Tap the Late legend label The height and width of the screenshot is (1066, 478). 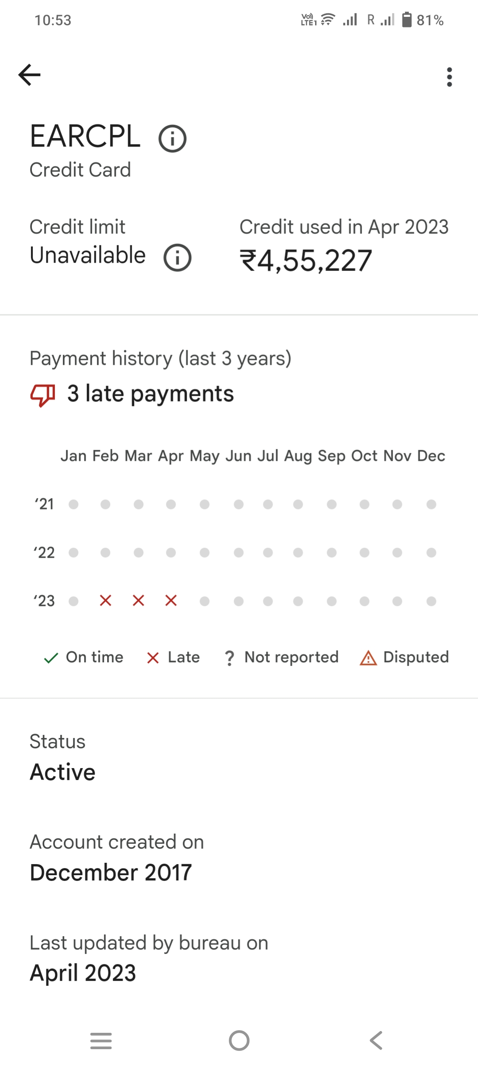pyautogui.click(x=183, y=657)
